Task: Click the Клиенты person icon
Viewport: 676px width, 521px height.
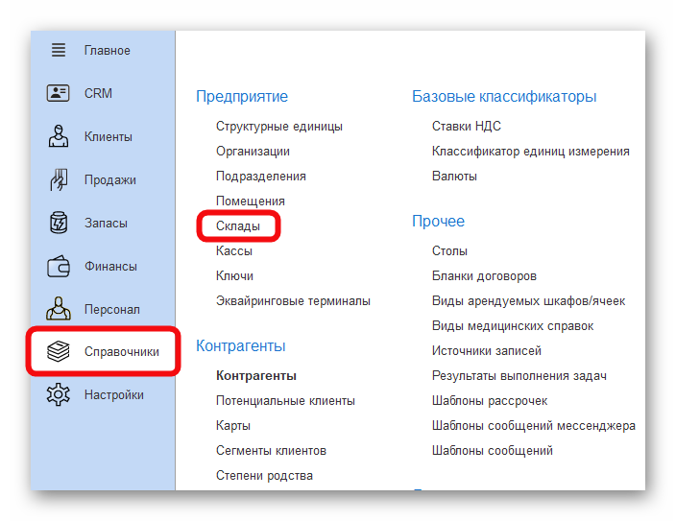Action: pos(59,136)
